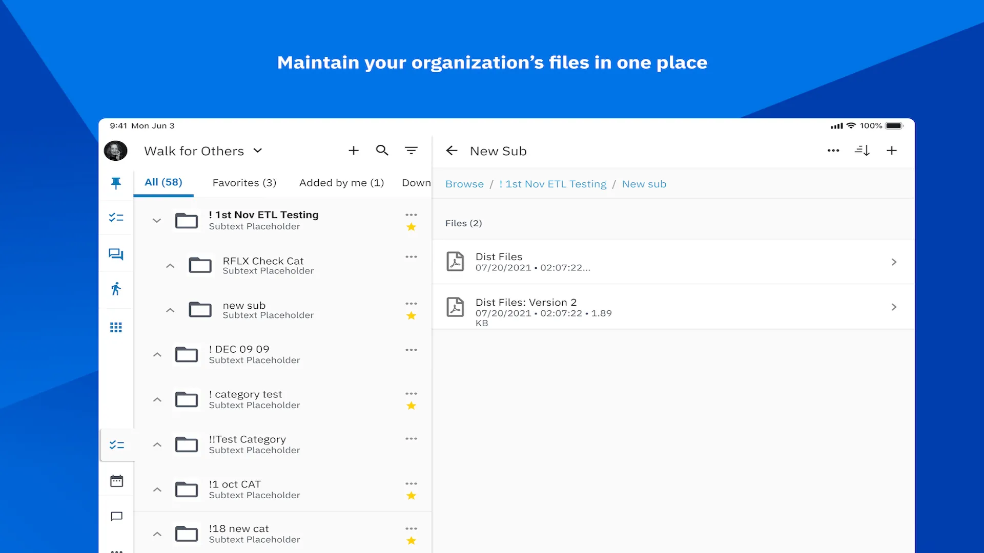Tap back arrow to leave New Sub view
The height and width of the screenshot is (553, 984).
[x=452, y=150]
